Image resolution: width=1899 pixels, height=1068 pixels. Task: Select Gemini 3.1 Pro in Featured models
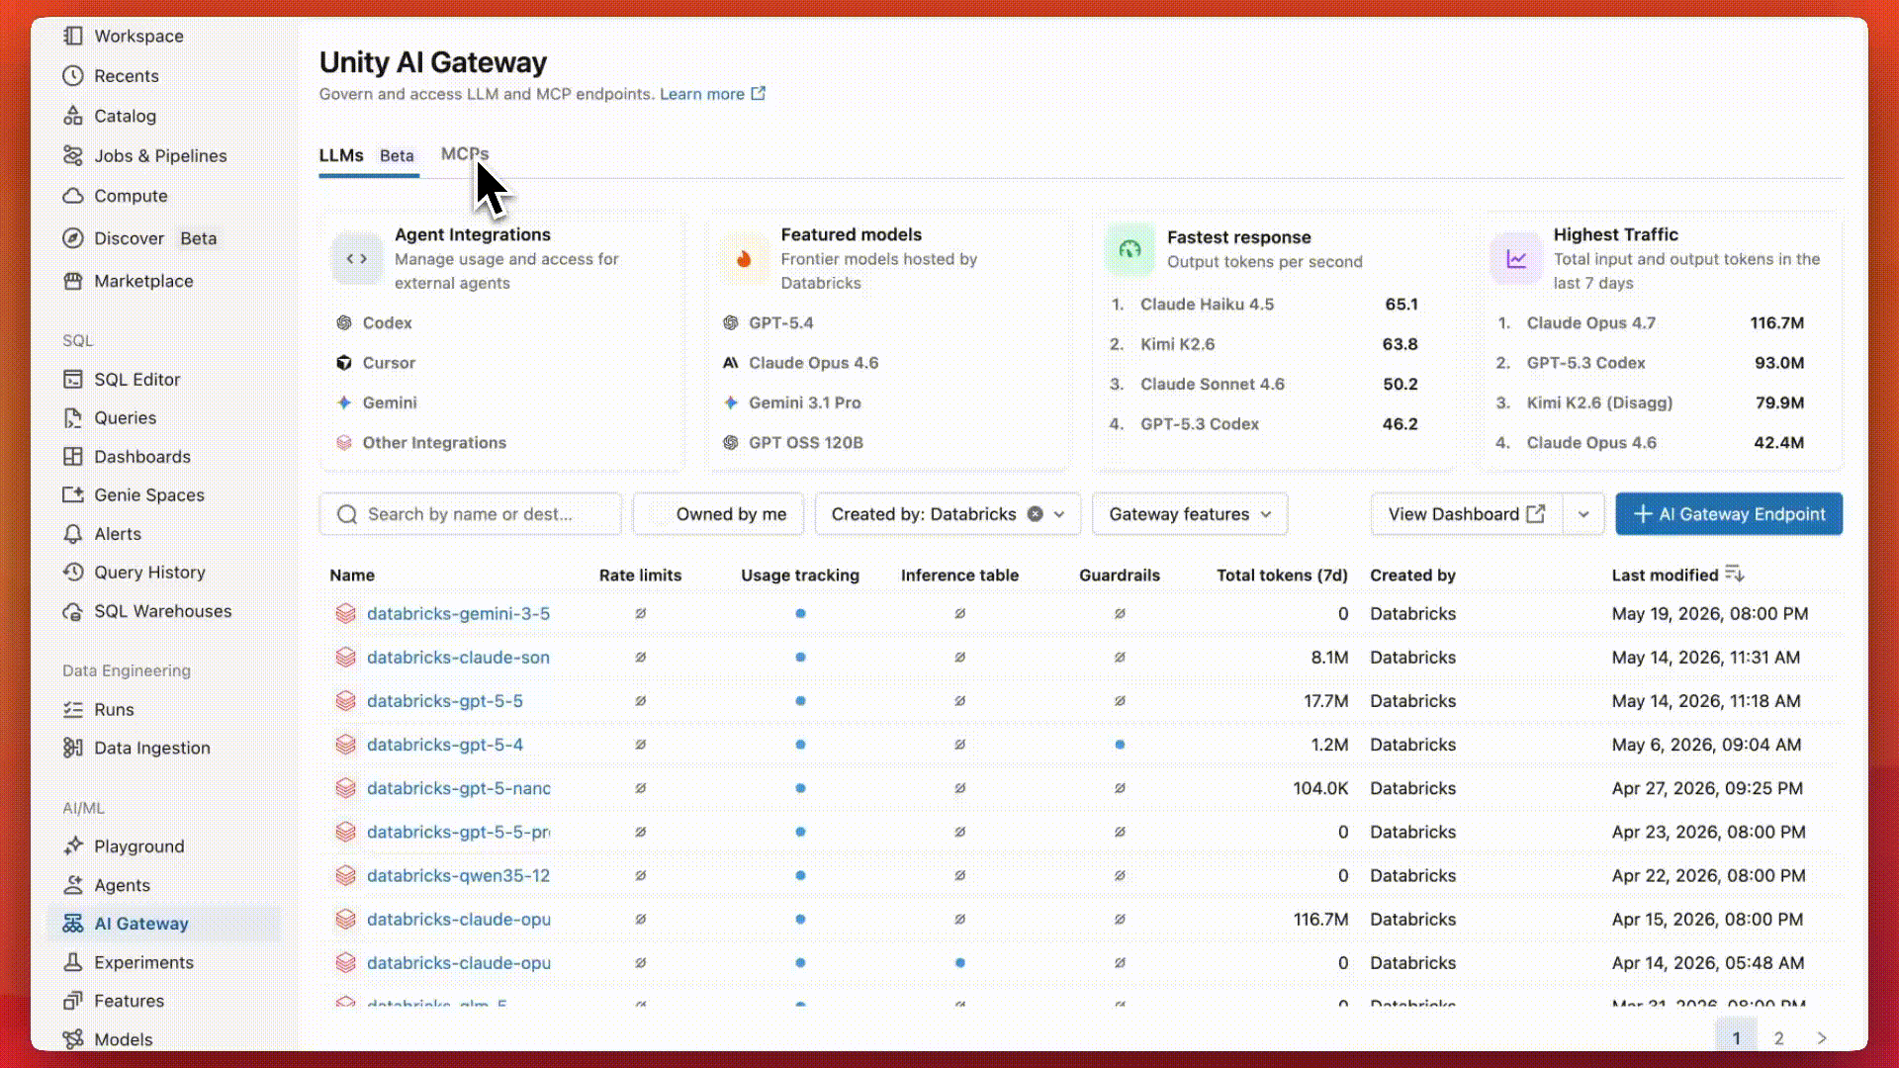[x=804, y=402]
